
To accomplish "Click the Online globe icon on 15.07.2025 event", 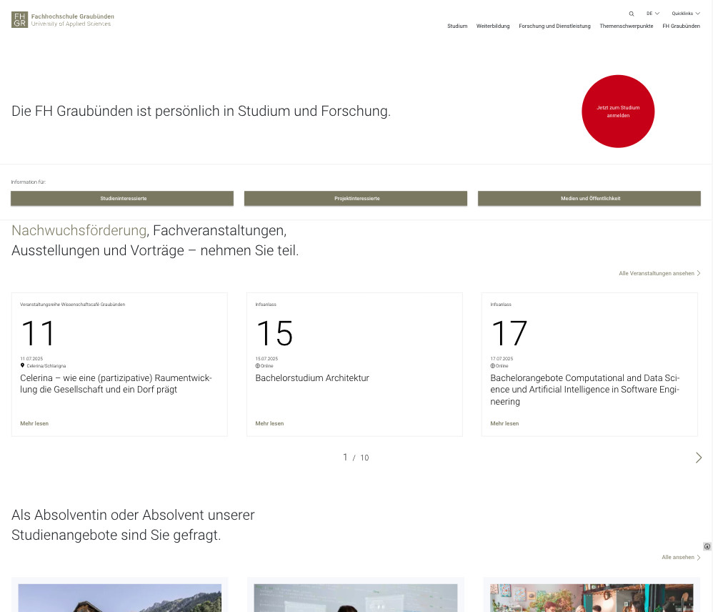I will click(x=257, y=366).
